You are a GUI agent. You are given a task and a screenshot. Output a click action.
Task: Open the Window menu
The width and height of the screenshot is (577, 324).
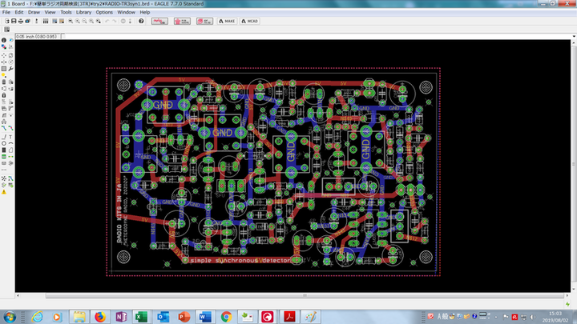click(126, 13)
